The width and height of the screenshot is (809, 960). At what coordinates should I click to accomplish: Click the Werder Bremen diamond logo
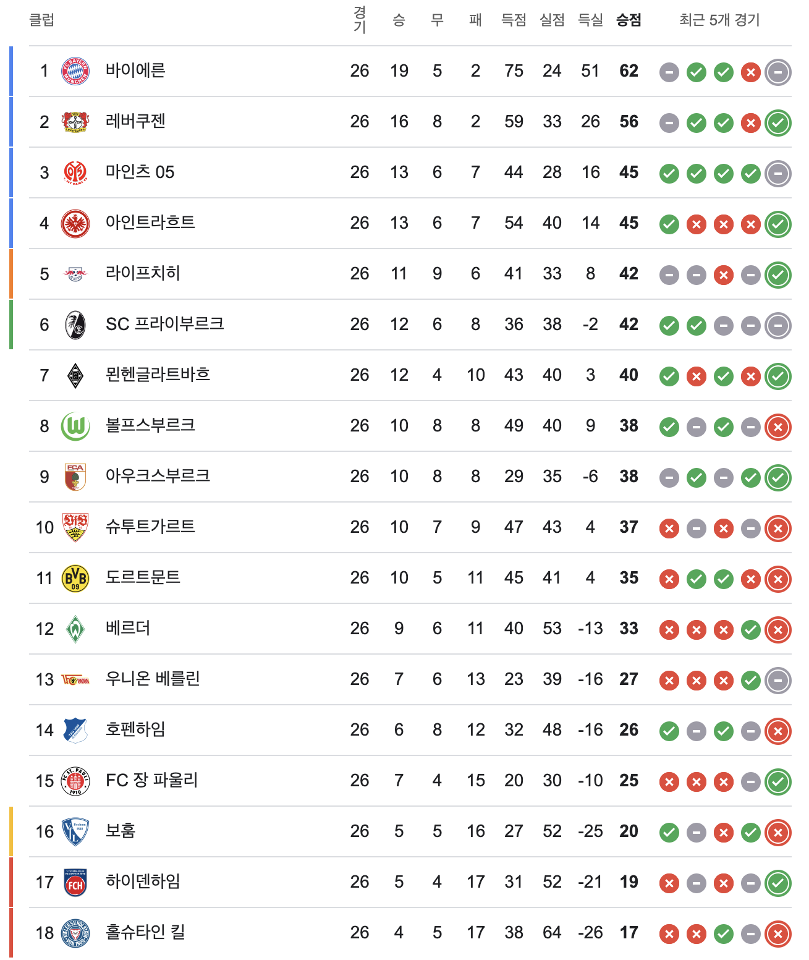75,629
